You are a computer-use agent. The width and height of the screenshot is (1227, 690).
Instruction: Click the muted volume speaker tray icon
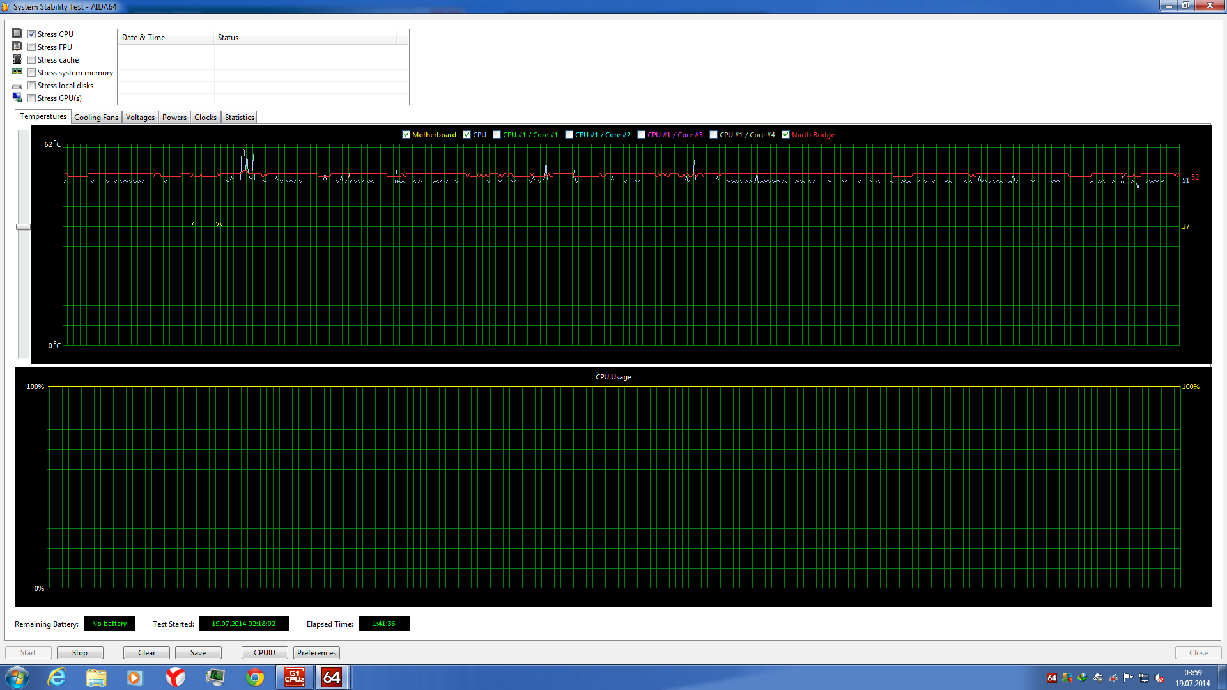(x=1159, y=678)
